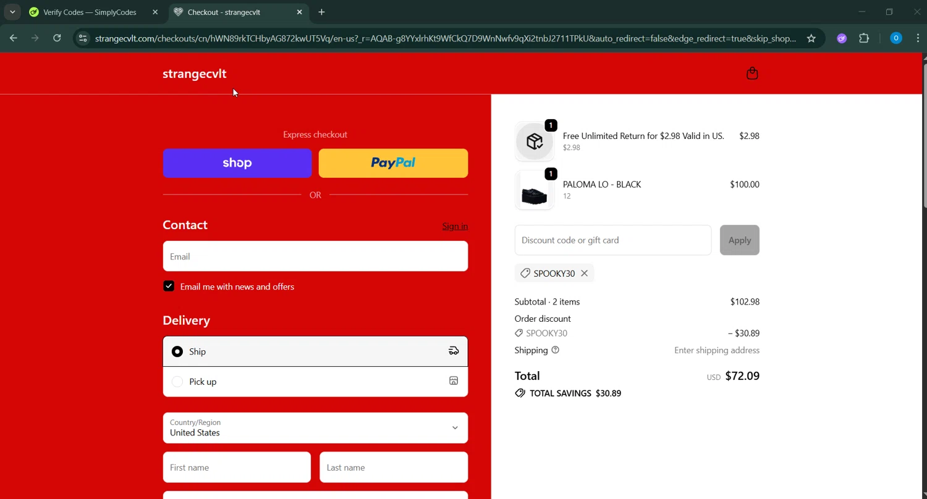Pay with Shop express checkout
Screen dimensions: 927x499
point(237,163)
